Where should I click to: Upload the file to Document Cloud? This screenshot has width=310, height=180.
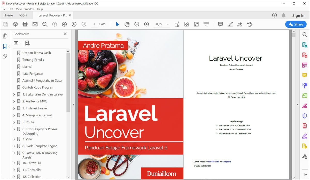(15, 24)
